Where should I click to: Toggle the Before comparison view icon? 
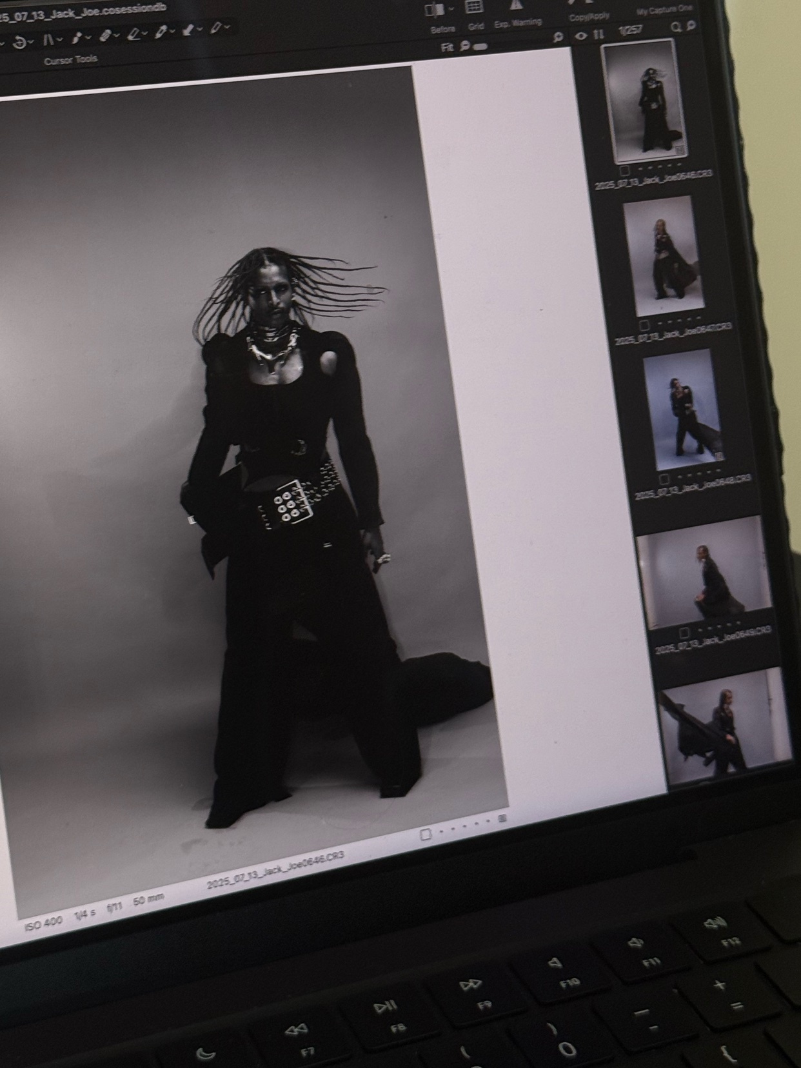[x=435, y=10]
